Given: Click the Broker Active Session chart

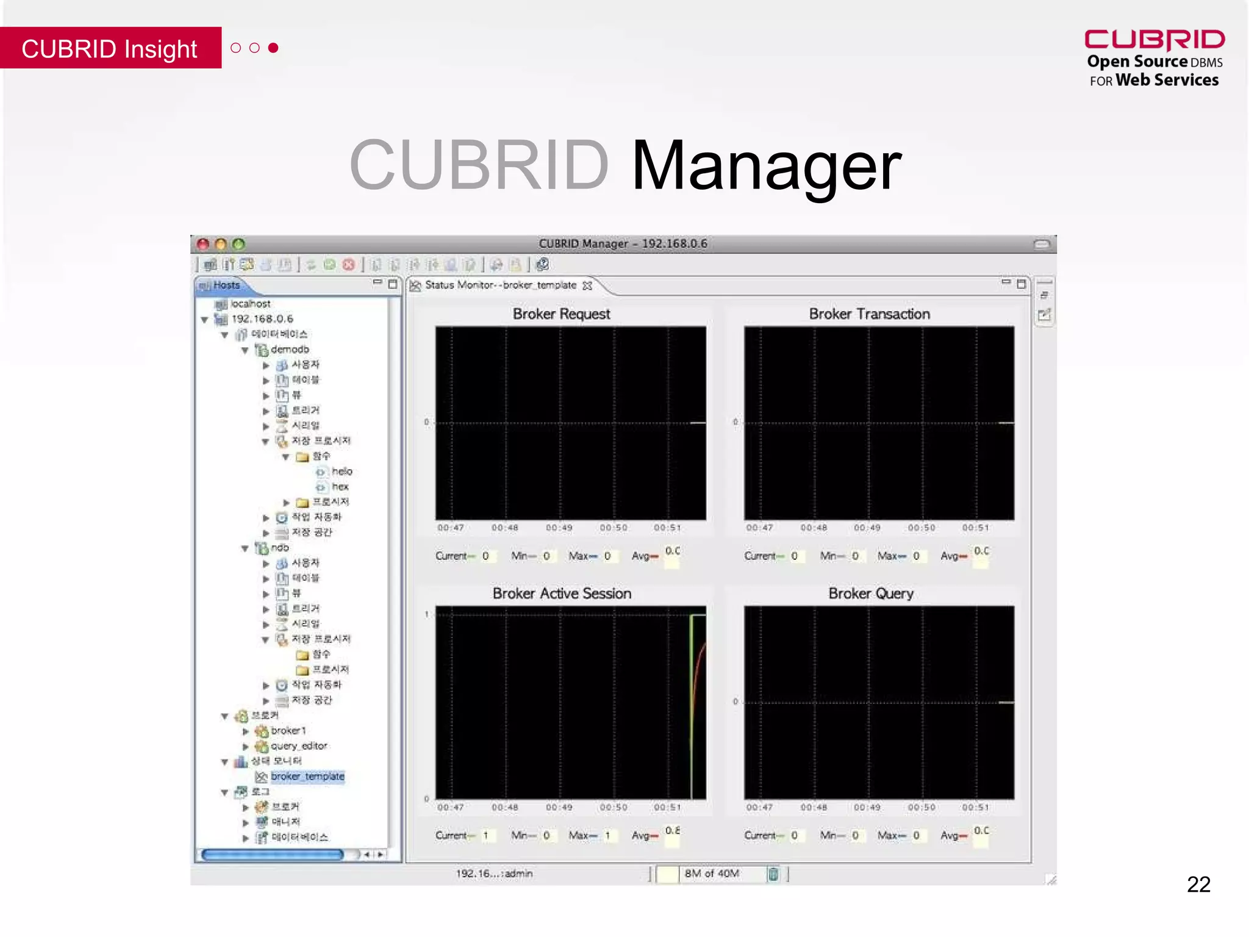Looking at the screenshot, I should [571, 702].
